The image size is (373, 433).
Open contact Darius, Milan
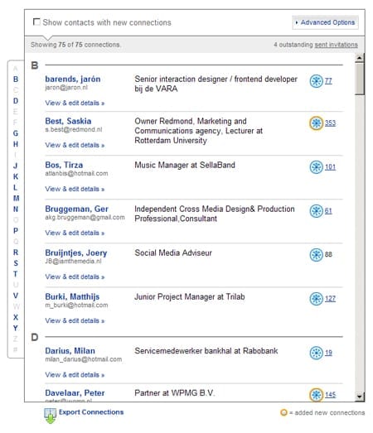[70, 351]
